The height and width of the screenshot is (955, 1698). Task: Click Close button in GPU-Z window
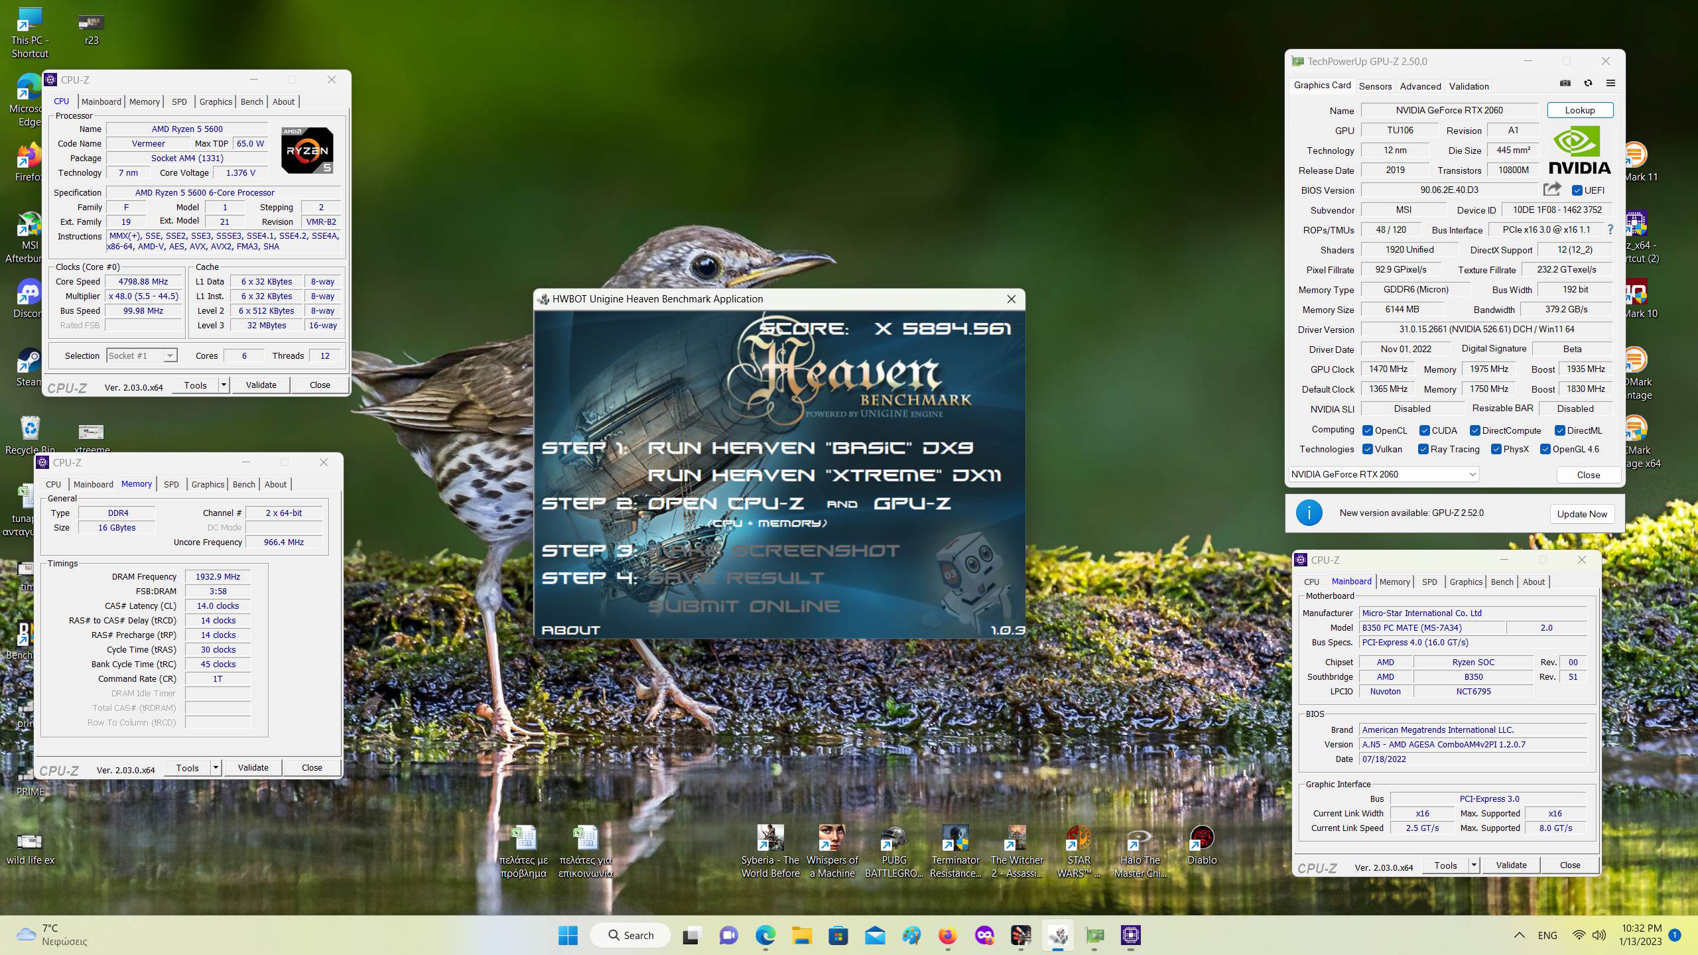click(x=1588, y=475)
